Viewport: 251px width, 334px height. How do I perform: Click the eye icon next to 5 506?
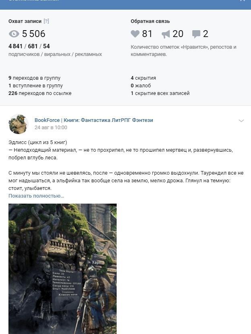[14, 34]
